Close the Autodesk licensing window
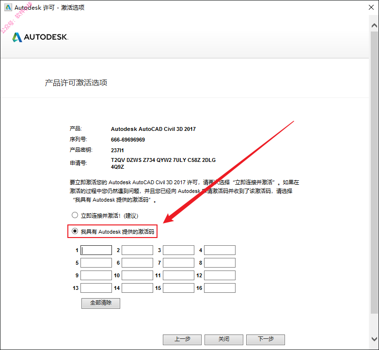Screen dimensions: 379x350 tap(371, 7)
